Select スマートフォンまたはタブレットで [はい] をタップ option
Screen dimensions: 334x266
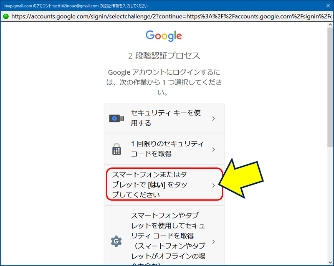pos(164,185)
